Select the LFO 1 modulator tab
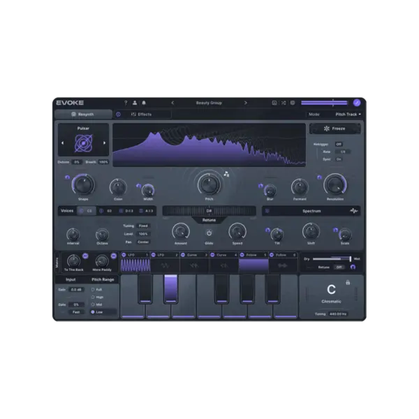Image resolution: width=419 pixels, height=419 pixels. click(135, 255)
